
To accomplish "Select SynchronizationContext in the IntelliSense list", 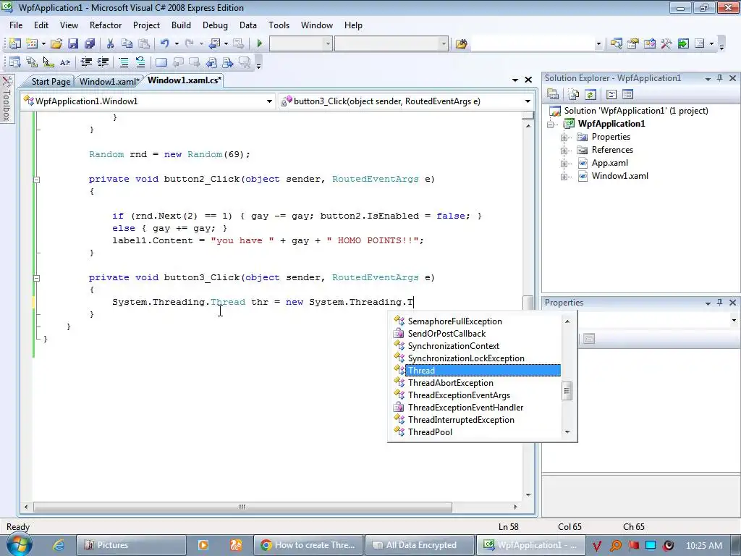I will click(477, 346).
